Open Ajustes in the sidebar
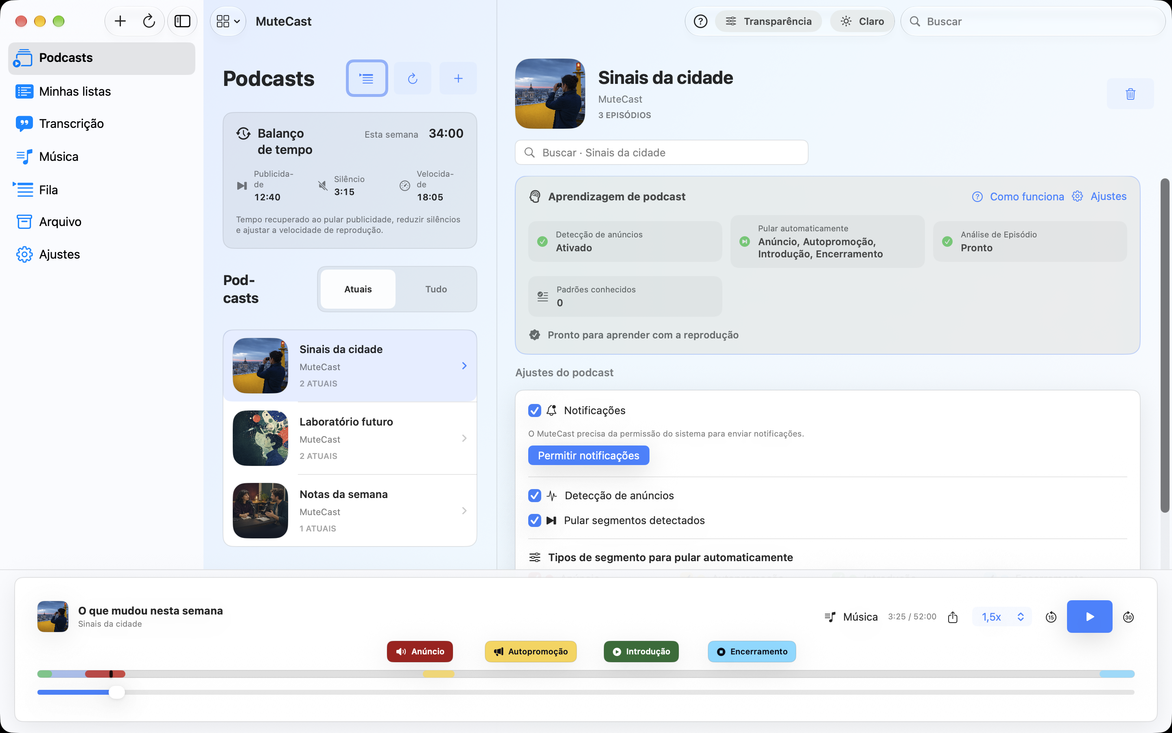1172x733 pixels. (x=102, y=254)
